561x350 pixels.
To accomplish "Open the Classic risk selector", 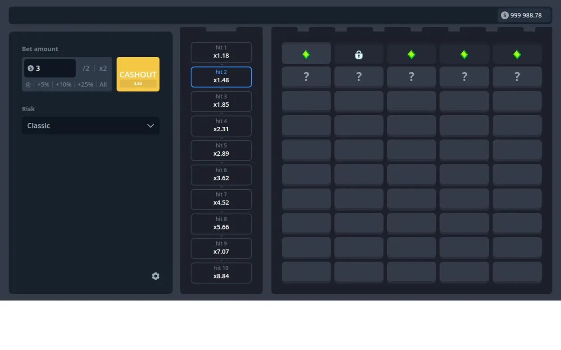I will click(91, 125).
